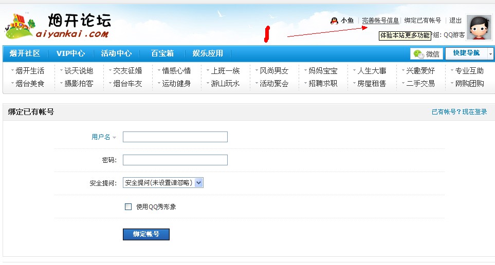
Task: Visit the 摄影拍客 forum category
Action: [79, 84]
